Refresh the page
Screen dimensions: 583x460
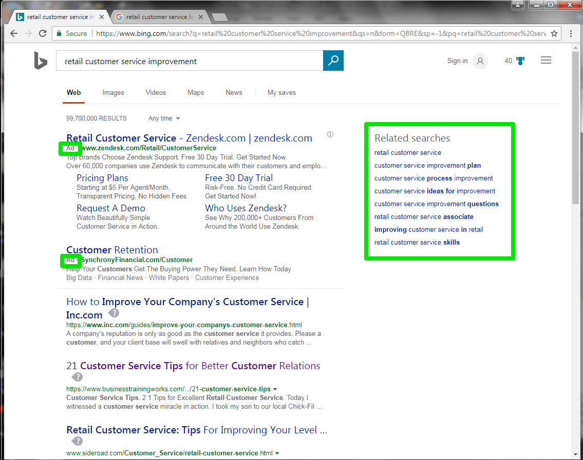click(x=43, y=33)
